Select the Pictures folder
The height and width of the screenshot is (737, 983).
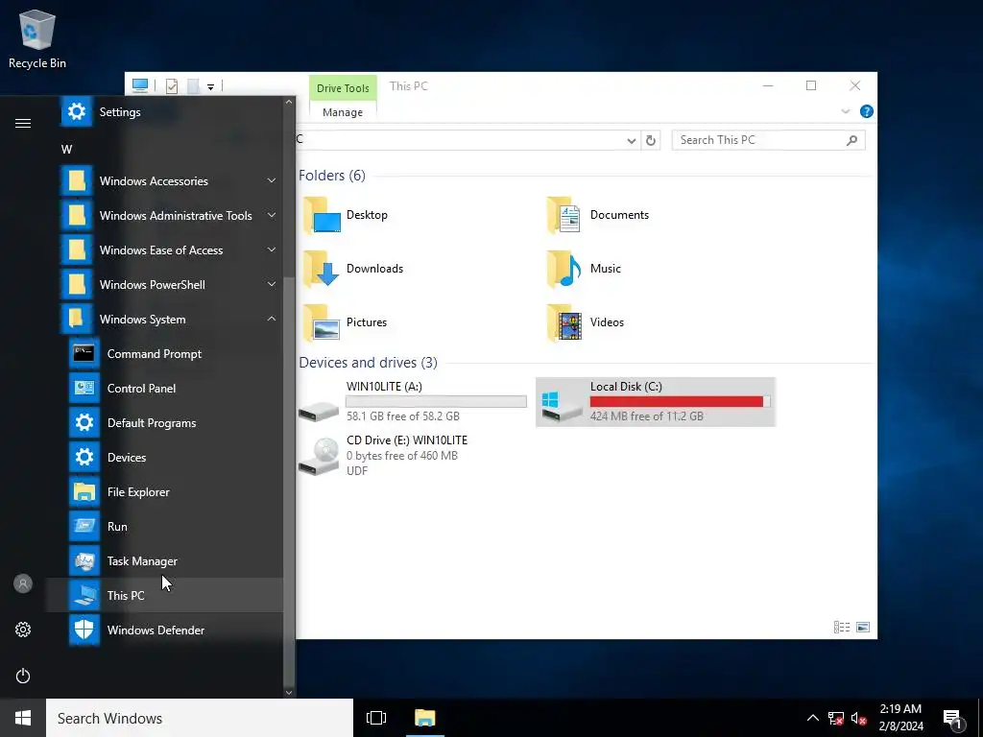(346, 322)
